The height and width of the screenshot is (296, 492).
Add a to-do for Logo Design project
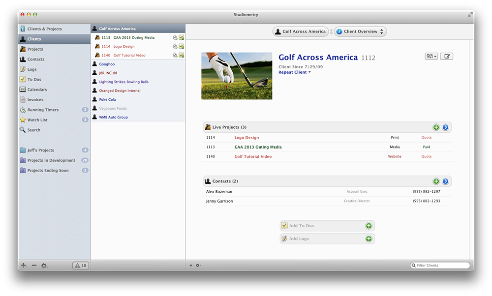click(x=182, y=47)
